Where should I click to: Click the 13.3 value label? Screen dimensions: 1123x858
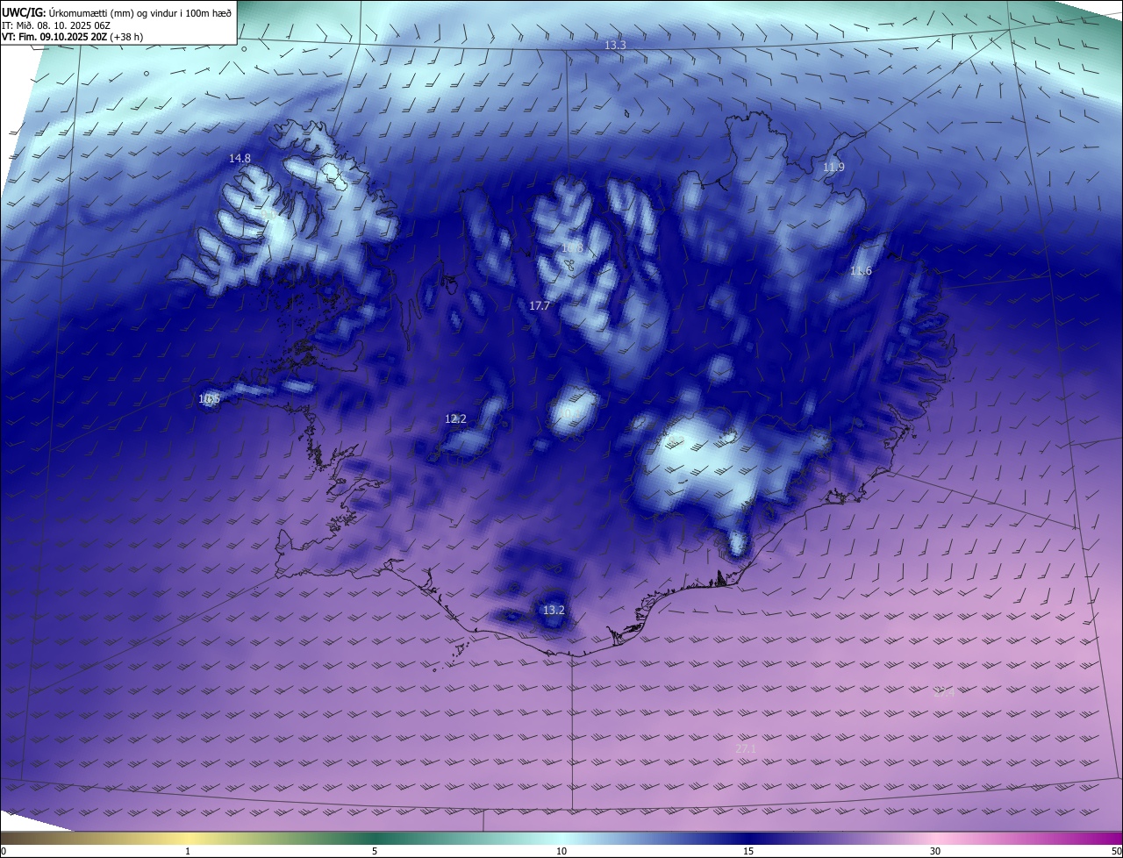(615, 45)
